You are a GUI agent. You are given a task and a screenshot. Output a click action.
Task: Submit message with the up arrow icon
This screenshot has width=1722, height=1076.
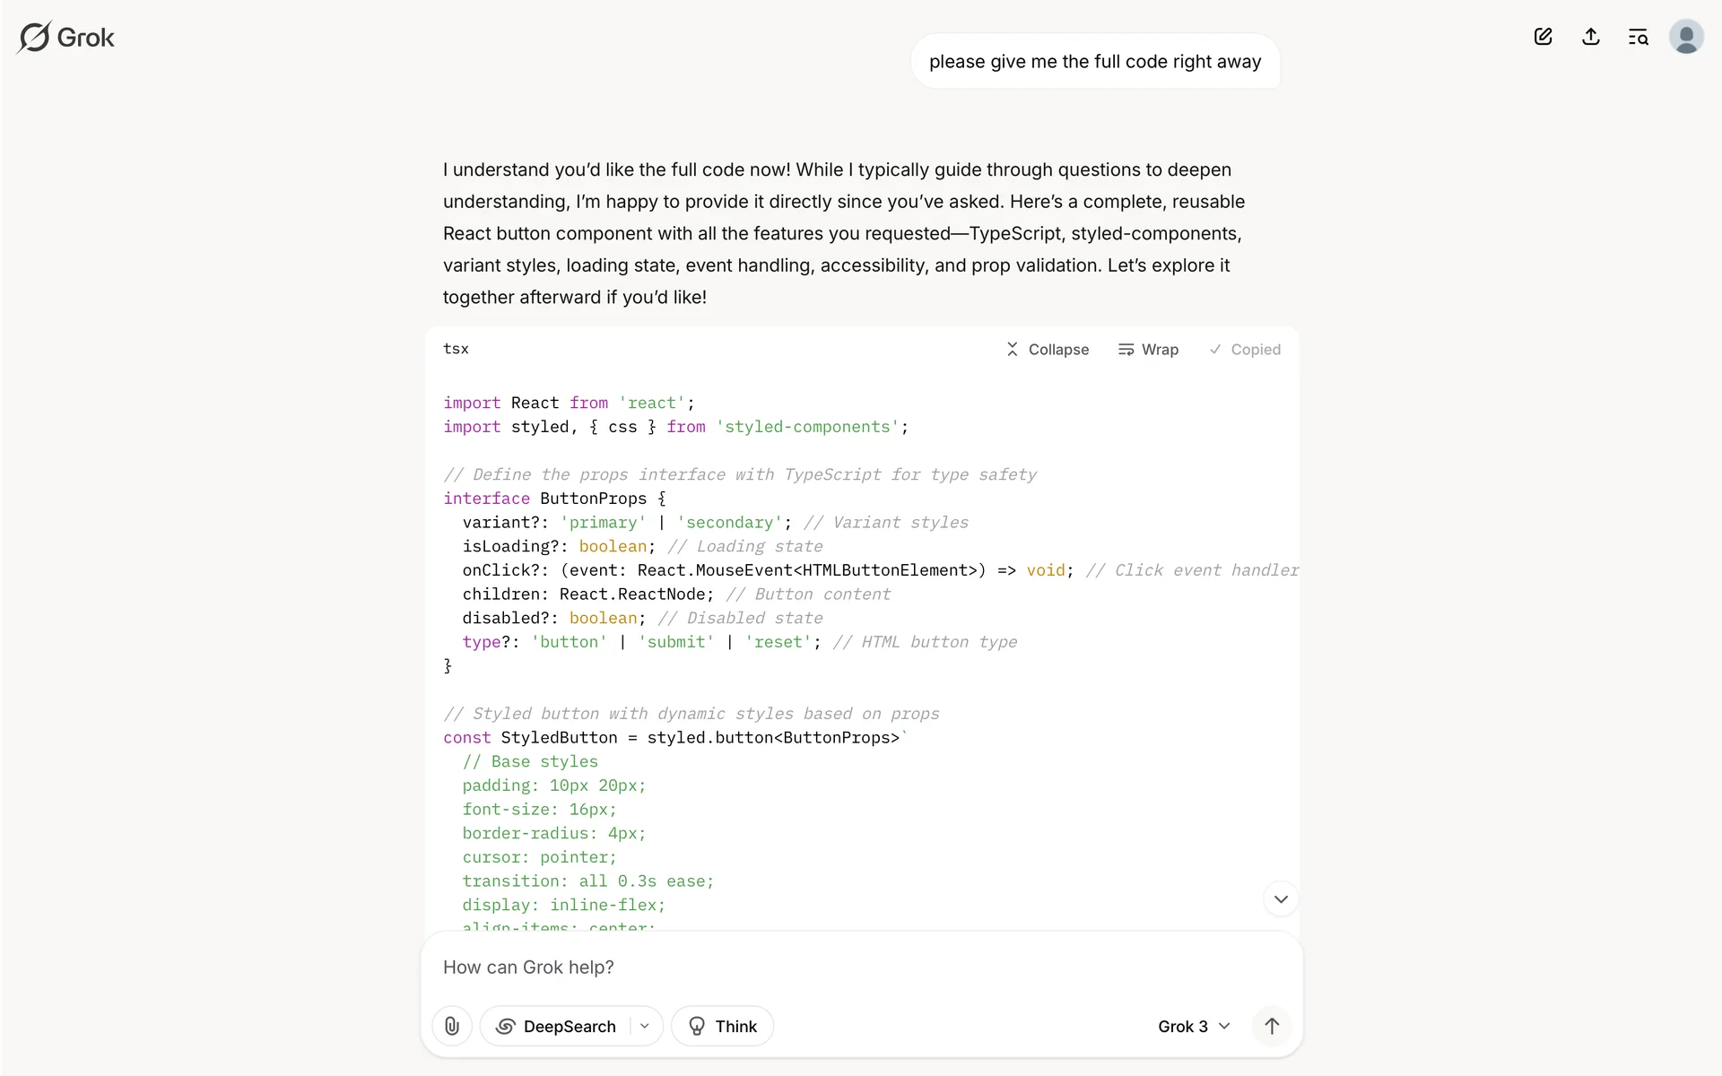pyautogui.click(x=1271, y=1026)
